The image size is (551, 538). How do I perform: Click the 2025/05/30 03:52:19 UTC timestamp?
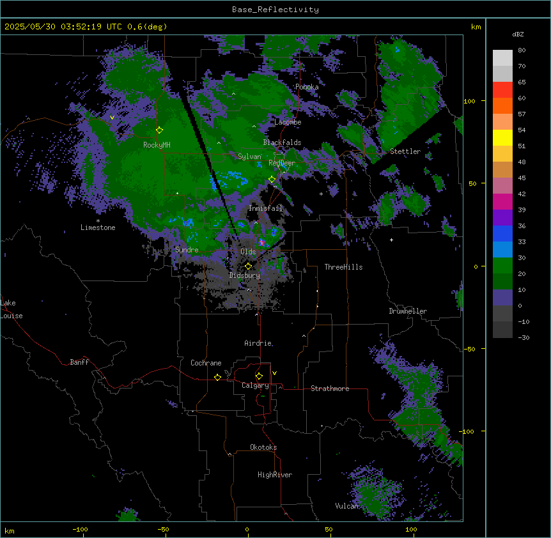click(63, 27)
